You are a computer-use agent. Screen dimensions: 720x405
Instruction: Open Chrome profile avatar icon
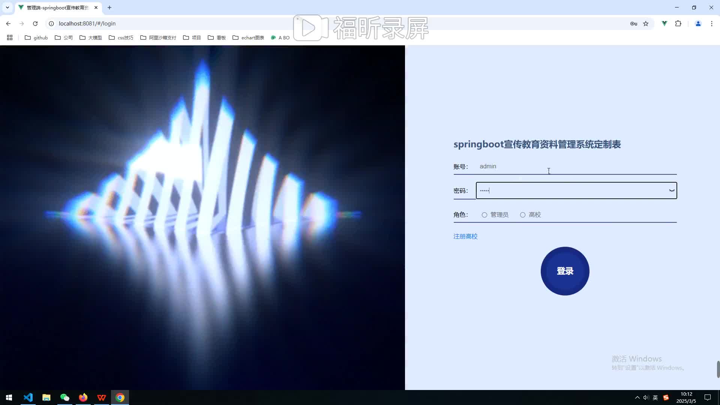coord(698,24)
